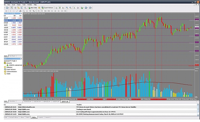Switch to Tick Chart tab
Viewport: 200px width, 122px height.
[12, 56]
